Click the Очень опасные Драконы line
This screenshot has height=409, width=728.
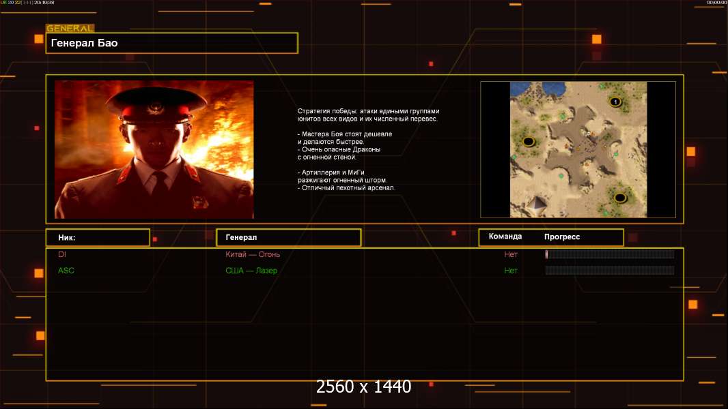(x=339, y=149)
